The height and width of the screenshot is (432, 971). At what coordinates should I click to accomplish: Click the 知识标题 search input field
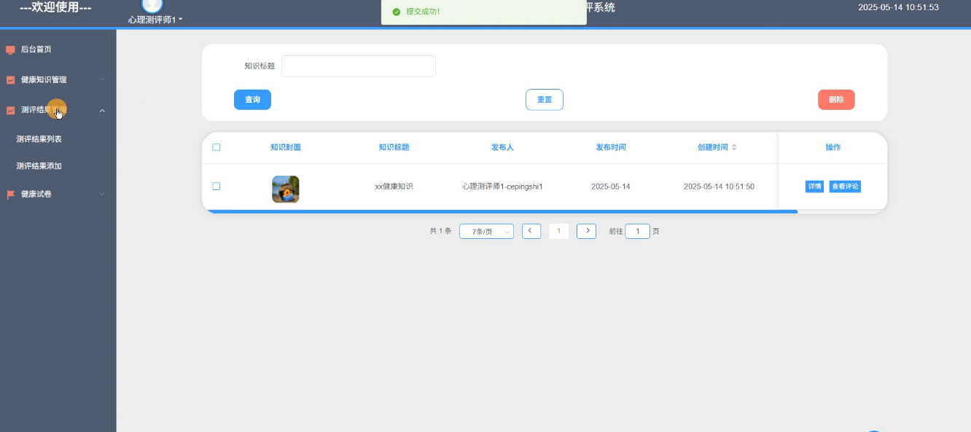point(359,66)
